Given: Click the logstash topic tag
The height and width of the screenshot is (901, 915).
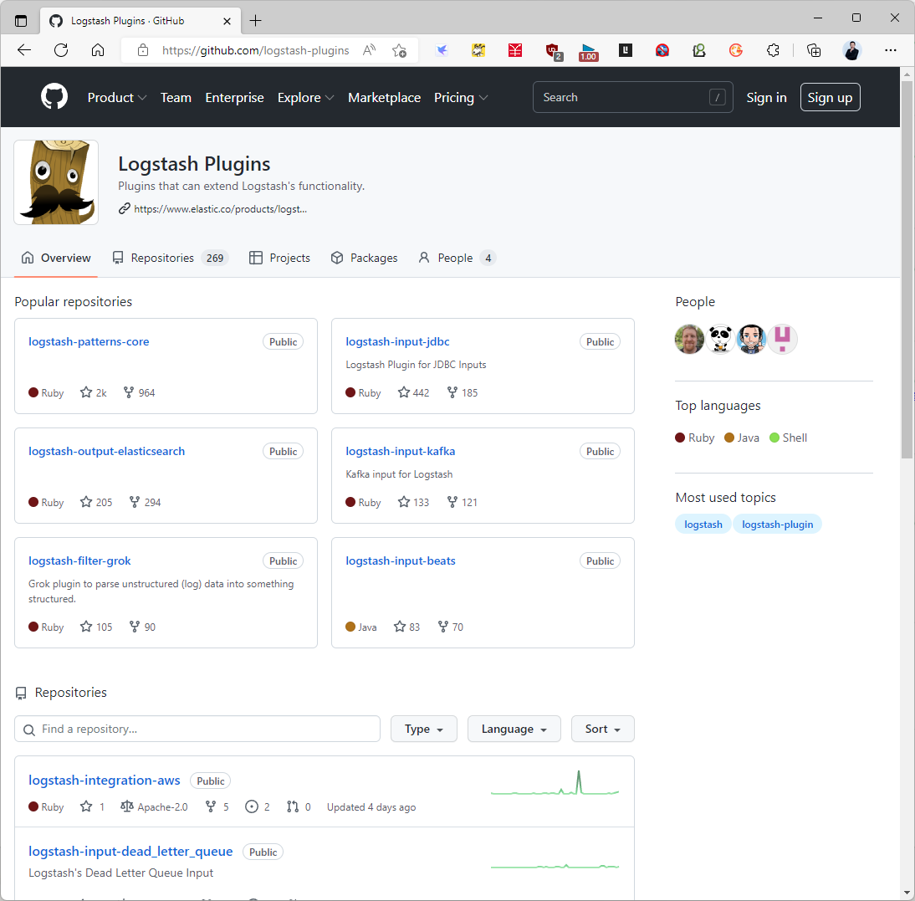Looking at the screenshot, I should pyautogui.click(x=703, y=524).
